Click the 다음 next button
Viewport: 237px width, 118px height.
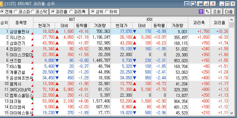pos(229,12)
